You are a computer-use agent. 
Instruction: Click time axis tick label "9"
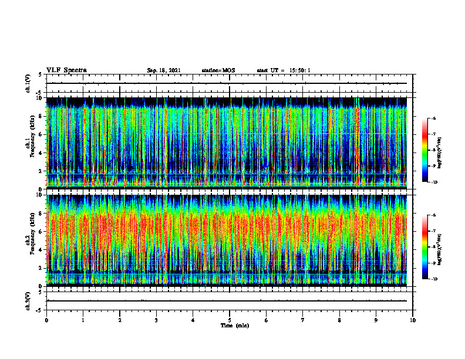[376, 320]
